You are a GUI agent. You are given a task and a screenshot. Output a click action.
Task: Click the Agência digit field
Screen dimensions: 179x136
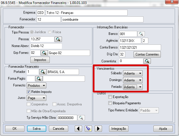(x=145, y=41)
